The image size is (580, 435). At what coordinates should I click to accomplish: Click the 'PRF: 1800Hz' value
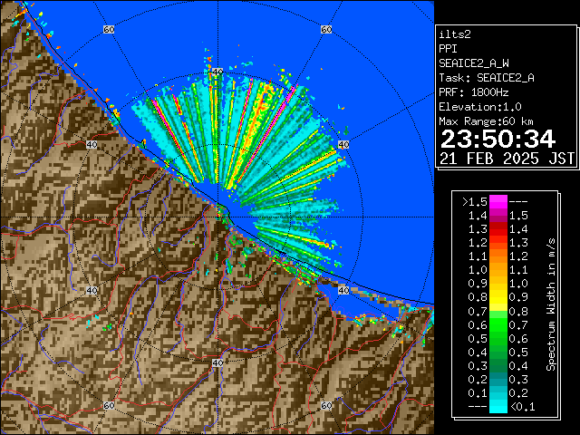pos(474,92)
